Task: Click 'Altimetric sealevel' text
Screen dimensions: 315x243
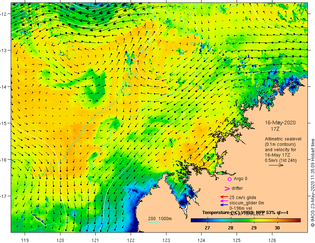Action: (284, 139)
